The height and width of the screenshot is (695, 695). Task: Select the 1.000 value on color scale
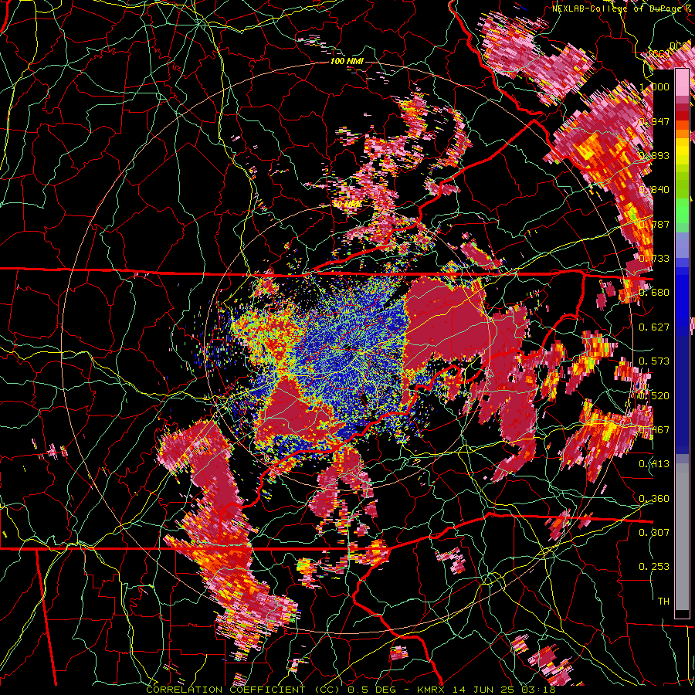point(655,86)
